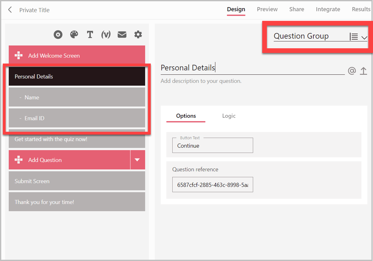
Task: Open the Question Group type selector
Action: (321, 36)
